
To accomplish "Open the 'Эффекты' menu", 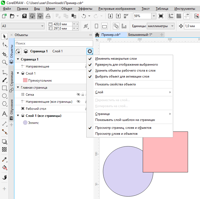I will (x=85, y=9).
